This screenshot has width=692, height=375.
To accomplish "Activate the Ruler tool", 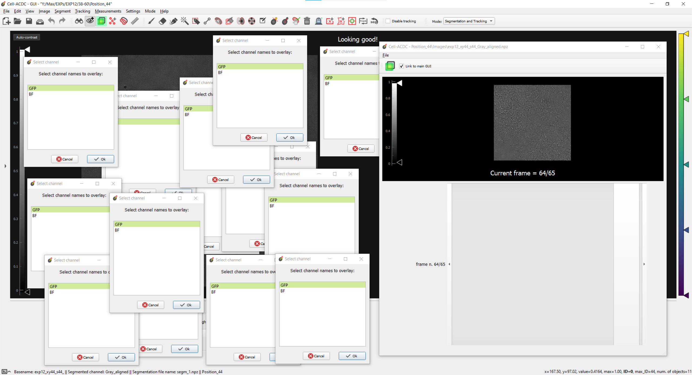I will pyautogui.click(x=134, y=21).
